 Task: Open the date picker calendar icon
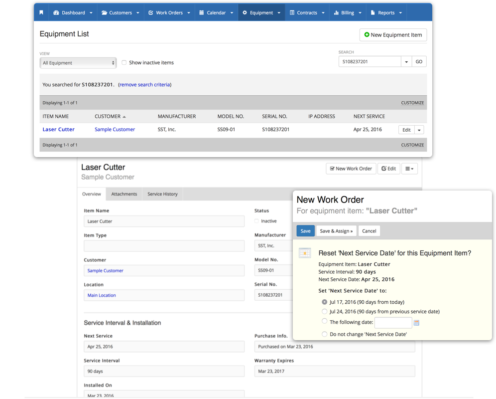417,323
